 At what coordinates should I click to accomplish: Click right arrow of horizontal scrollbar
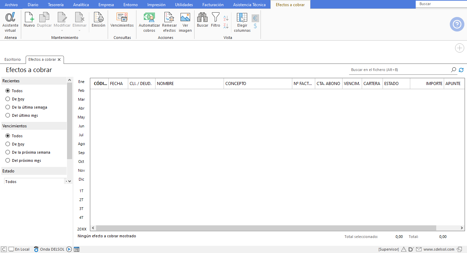coord(462,228)
